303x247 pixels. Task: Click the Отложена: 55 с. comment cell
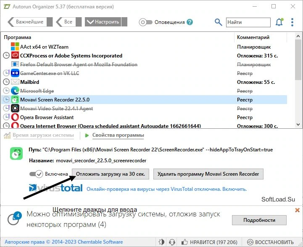256,82
